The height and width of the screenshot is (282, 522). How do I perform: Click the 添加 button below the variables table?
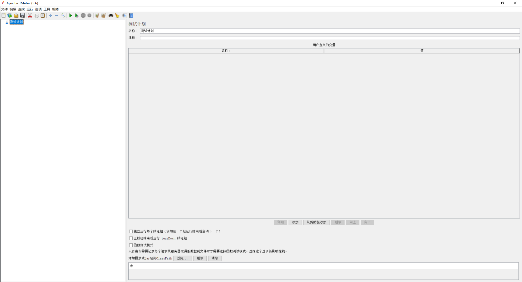pos(295,222)
